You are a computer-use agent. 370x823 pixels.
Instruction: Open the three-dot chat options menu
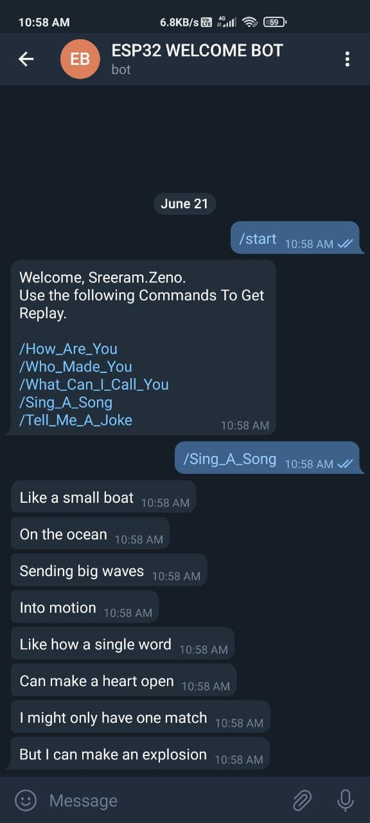[x=347, y=59]
